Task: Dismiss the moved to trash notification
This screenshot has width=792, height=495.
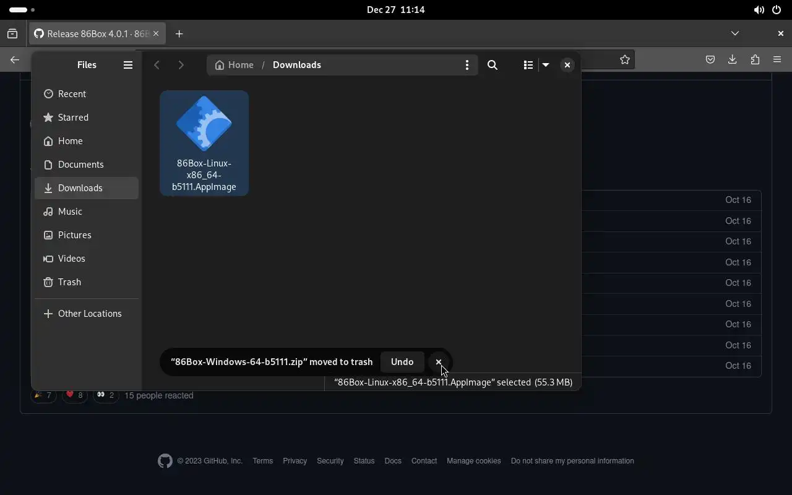Action: click(x=439, y=362)
